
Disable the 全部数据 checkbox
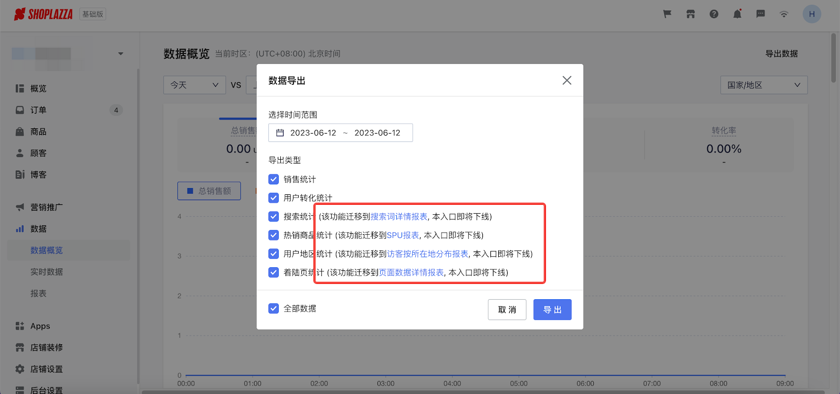tap(274, 309)
